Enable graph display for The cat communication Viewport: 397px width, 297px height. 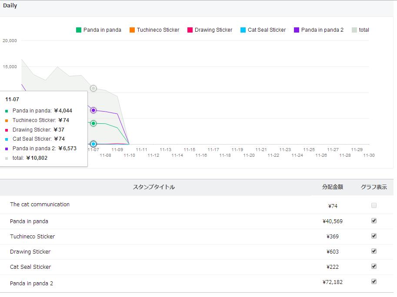coord(374,205)
